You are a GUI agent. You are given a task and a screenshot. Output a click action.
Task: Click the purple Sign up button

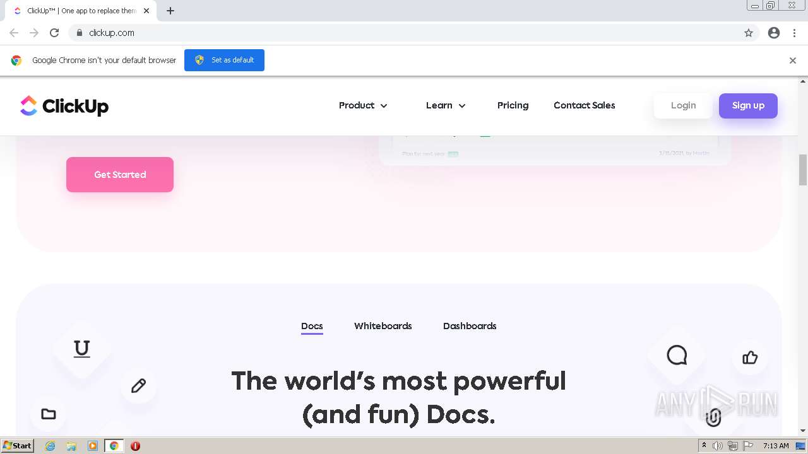pos(748,106)
